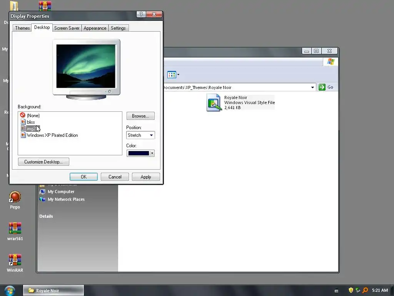The width and height of the screenshot is (394, 296).
Task: Confirm with the OK button
Action: (x=83, y=177)
